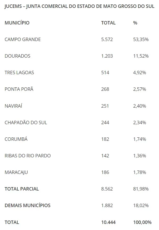Select the CAMPO GRANDE row label
The width and height of the screenshot is (159, 230).
pyautogui.click(x=23, y=39)
